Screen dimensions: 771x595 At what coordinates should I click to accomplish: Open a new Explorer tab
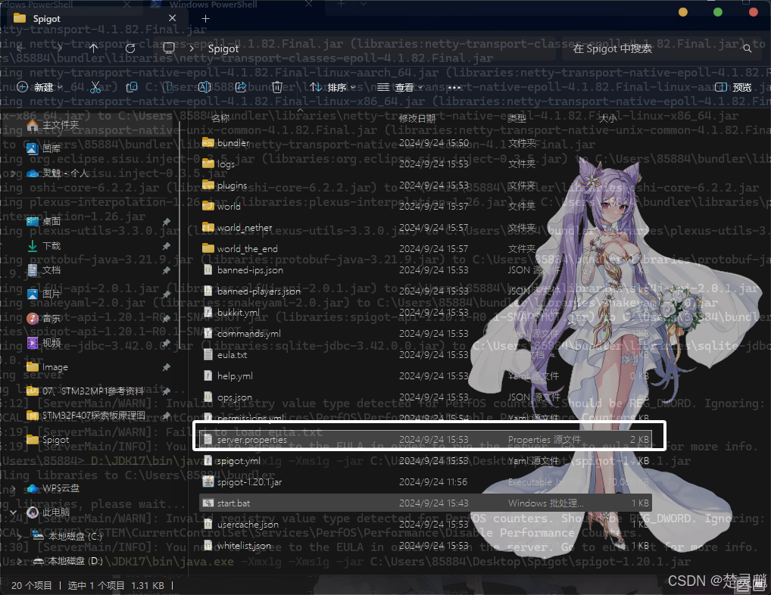tap(205, 19)
